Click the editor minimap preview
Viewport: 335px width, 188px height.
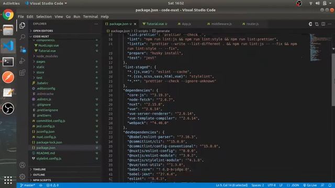click(320, 48)
